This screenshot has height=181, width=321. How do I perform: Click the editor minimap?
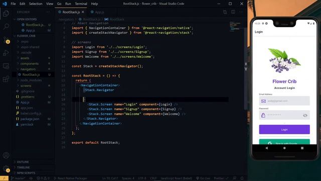click(x=235, y=26)
